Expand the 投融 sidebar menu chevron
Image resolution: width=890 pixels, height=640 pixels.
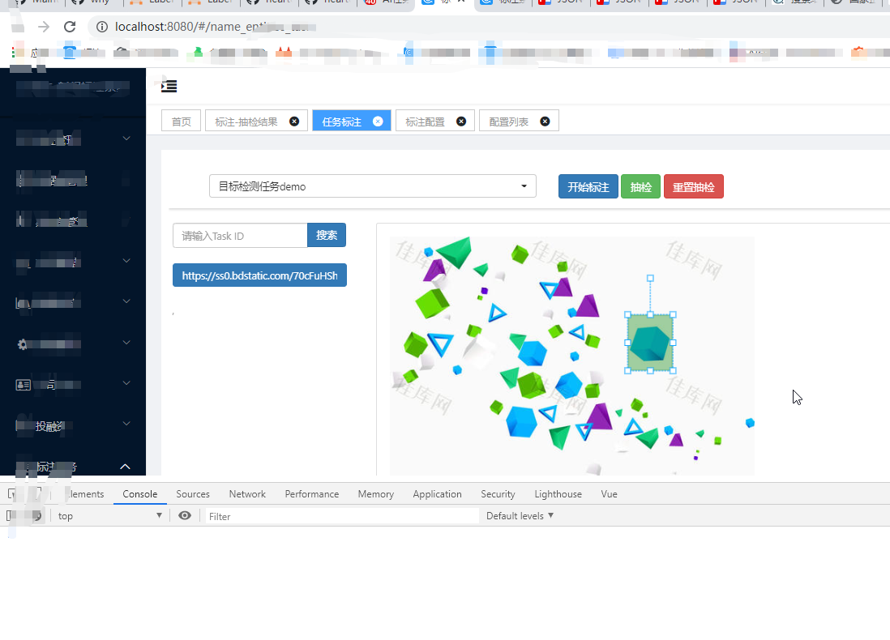(x=126, y=424)
